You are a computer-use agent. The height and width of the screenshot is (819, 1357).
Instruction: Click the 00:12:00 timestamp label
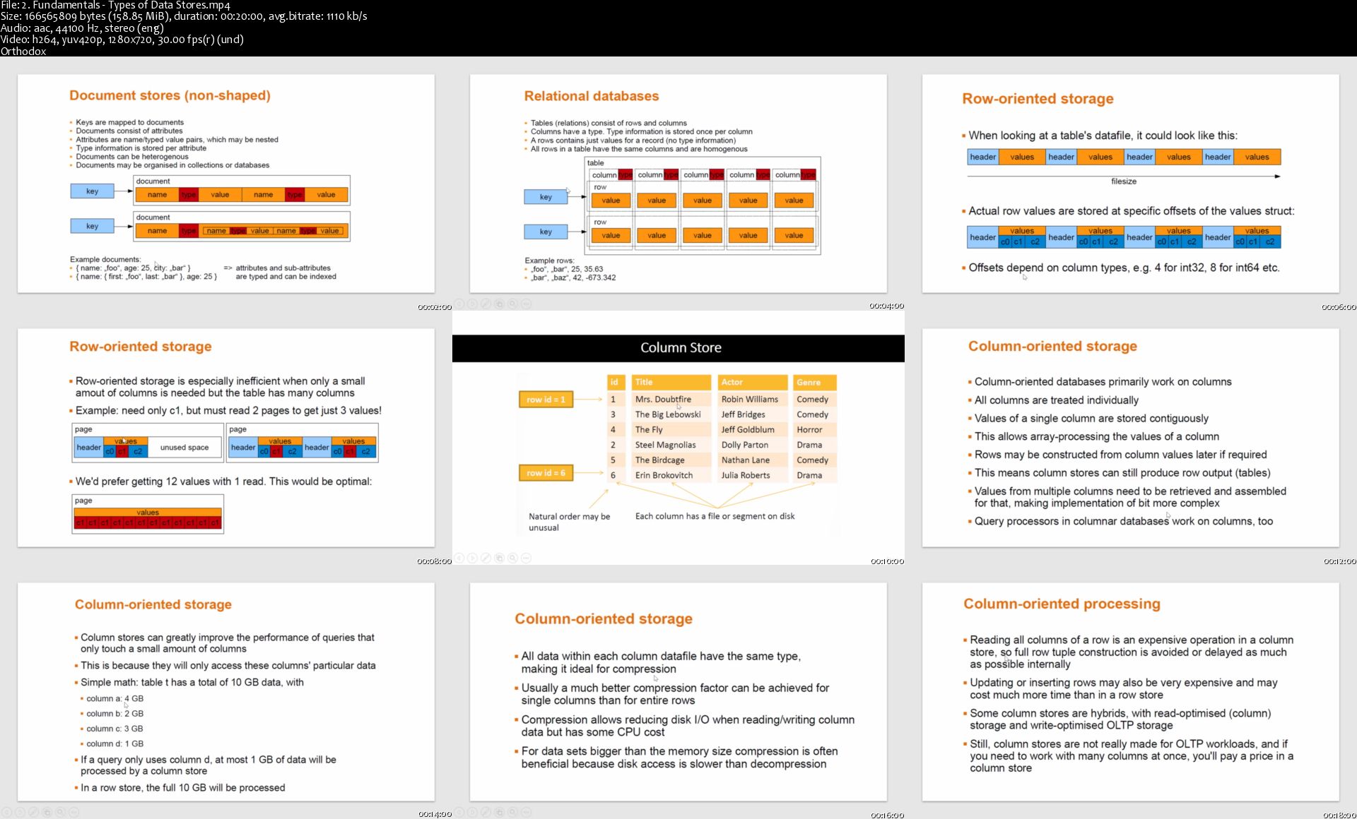coord(1339,561)
